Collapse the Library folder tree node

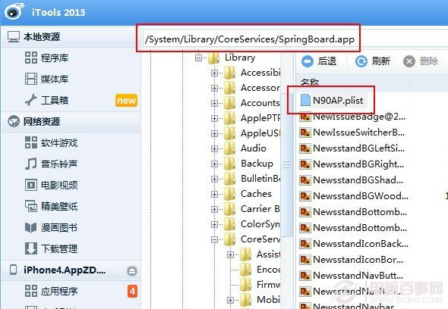198,58
